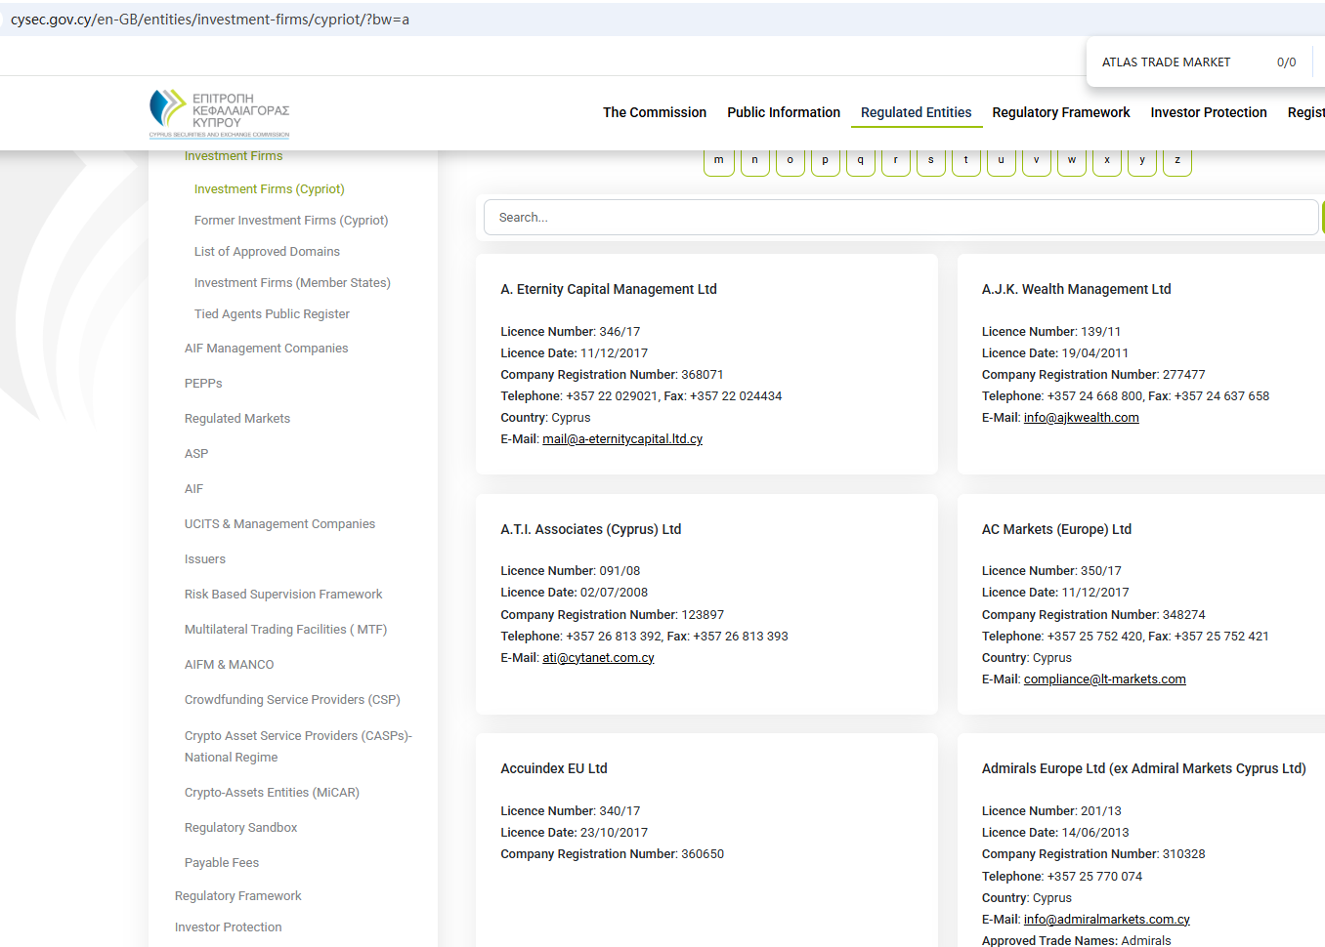Filter firms by letter m
Screen dimensions: 1325x947
[x=718, y=161]
